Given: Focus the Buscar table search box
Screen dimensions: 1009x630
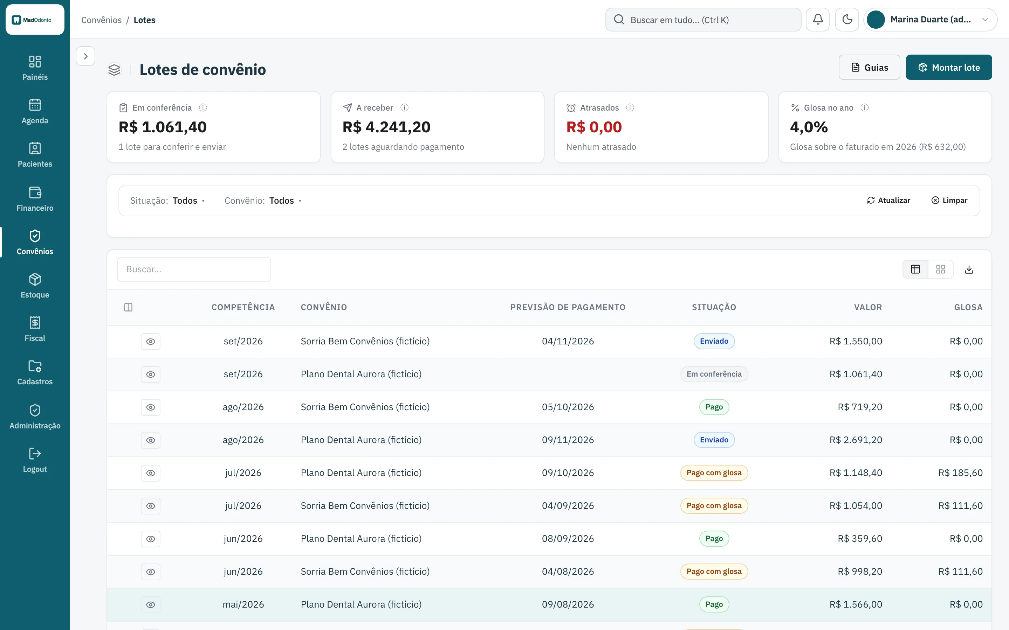Looking at the screenshot, I should pos(194,269).
